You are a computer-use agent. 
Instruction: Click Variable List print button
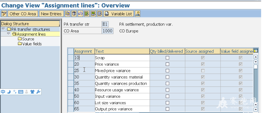[x=119, y=14]
